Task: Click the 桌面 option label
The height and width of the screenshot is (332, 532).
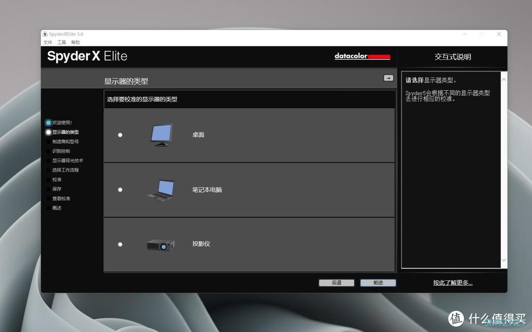Action: point(198,135)
